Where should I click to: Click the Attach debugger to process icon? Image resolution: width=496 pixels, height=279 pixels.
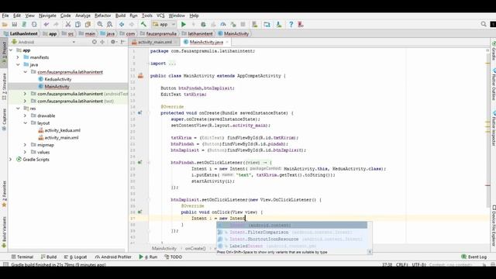tap(233, 24)
